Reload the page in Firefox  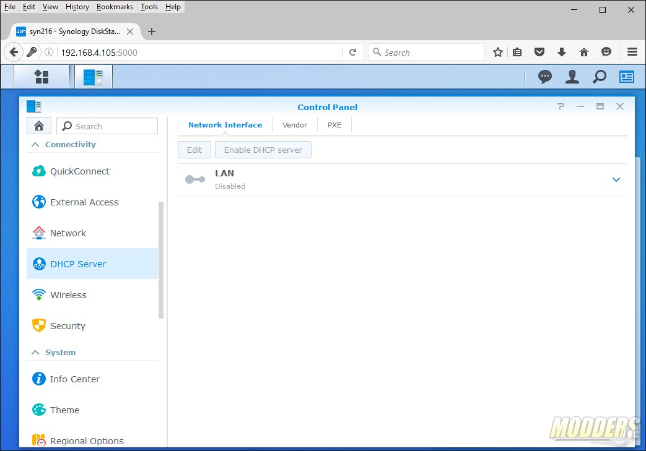pyautogui.click(x=352, y=52)
